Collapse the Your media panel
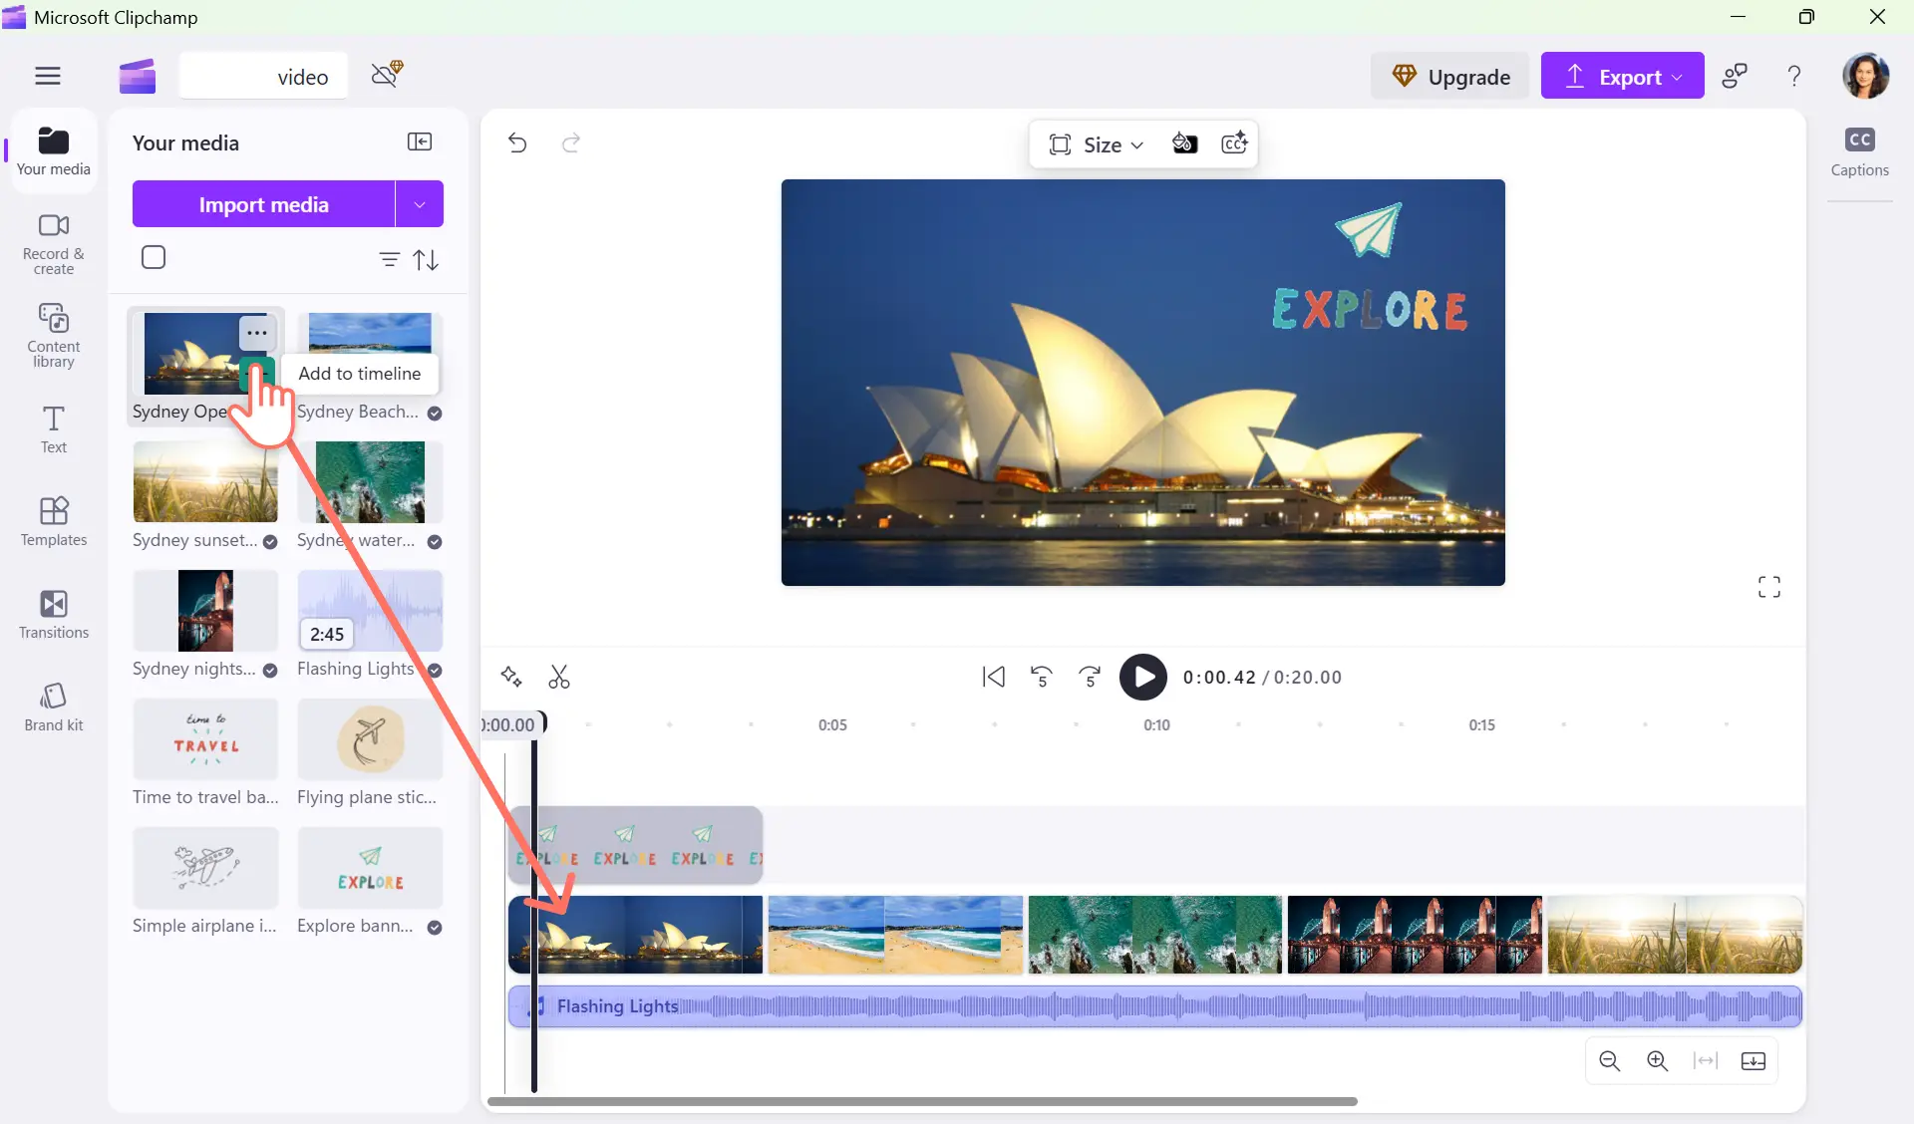1914x1124 pixels. click(x=420, y=142)
